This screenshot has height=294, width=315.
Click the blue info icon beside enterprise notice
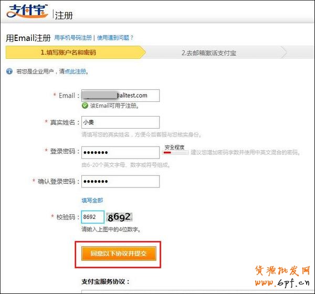pos(9,71)
